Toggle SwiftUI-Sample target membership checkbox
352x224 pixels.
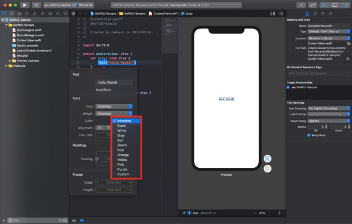[x=288, y=87]
